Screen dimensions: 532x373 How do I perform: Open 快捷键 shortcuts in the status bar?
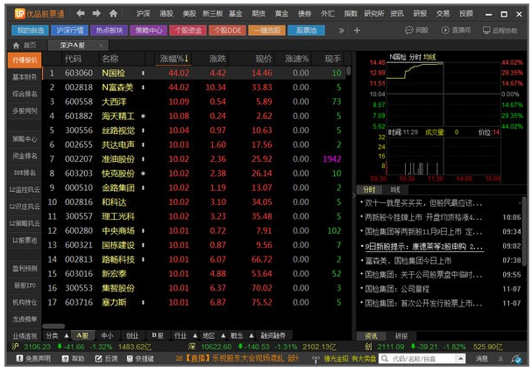coord(140,358)
